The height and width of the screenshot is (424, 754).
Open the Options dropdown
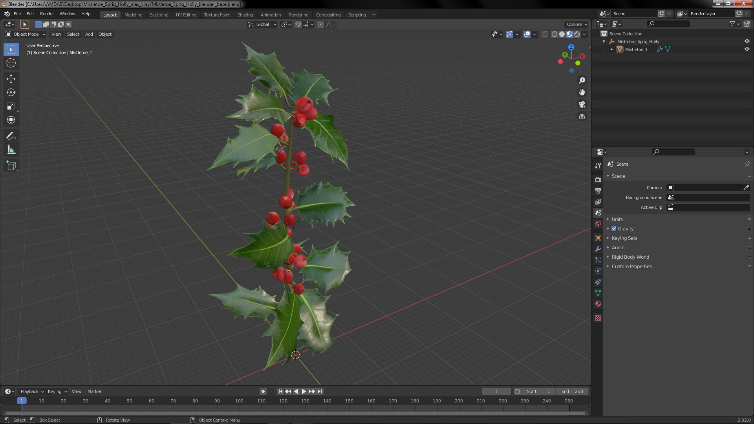pyautogui.click(x=576, y=24)
